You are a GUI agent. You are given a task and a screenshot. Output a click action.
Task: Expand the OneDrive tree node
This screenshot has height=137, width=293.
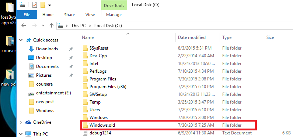pyautogui.click(x=21, y=122)
